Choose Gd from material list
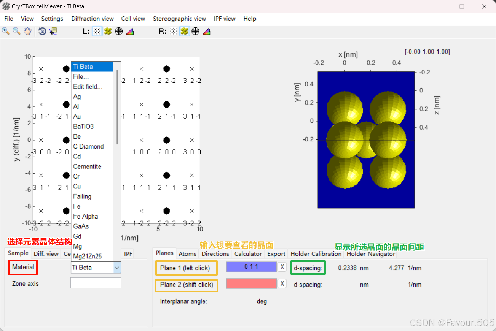The height and width of the screenshot is (331, 496). (93, 236)
